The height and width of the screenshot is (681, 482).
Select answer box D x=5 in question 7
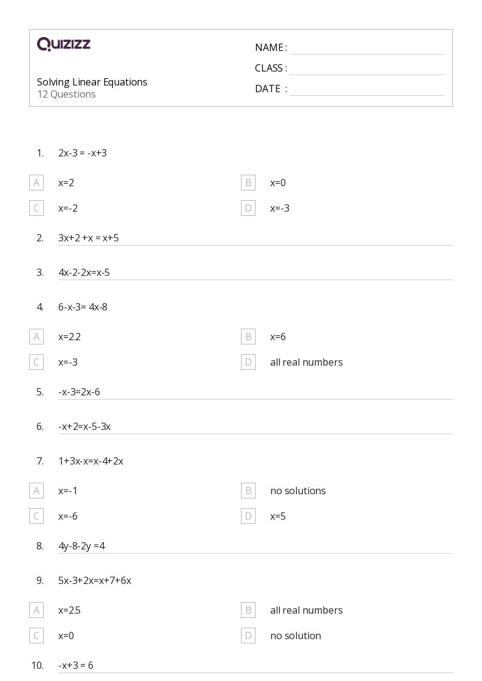(248, 516)
